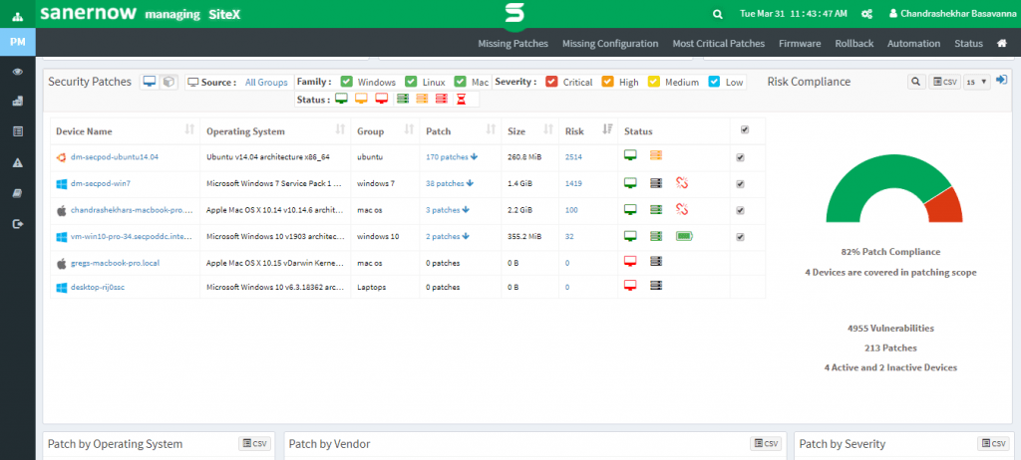Toggle the Medium severity checkbox
1021x460 pixels.
click(x=653, y=82)
